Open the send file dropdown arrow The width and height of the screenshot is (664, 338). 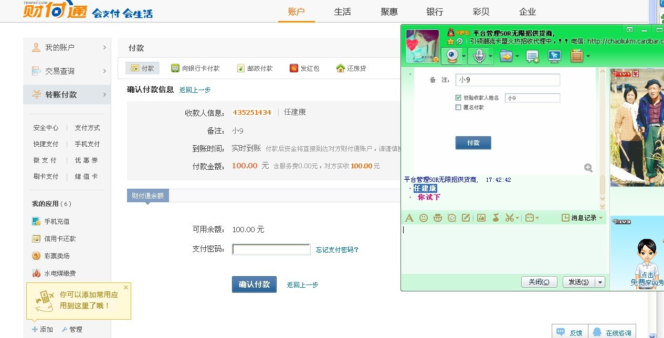click(x=517, y=56)
